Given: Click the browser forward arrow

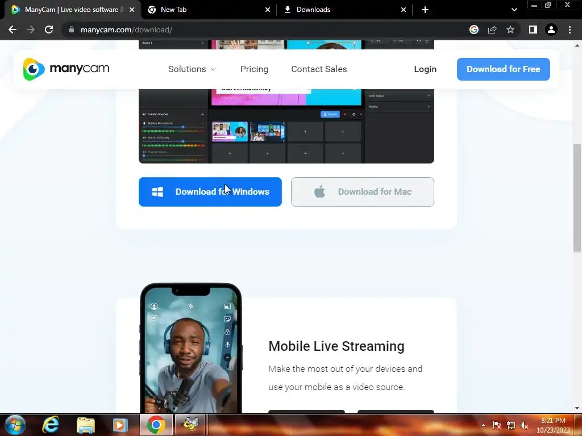Looking at the screenshot, I should click(x=31, y=30).
